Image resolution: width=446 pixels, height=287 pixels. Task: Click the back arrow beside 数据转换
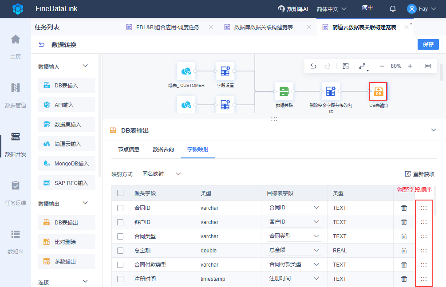click(42, 44)
